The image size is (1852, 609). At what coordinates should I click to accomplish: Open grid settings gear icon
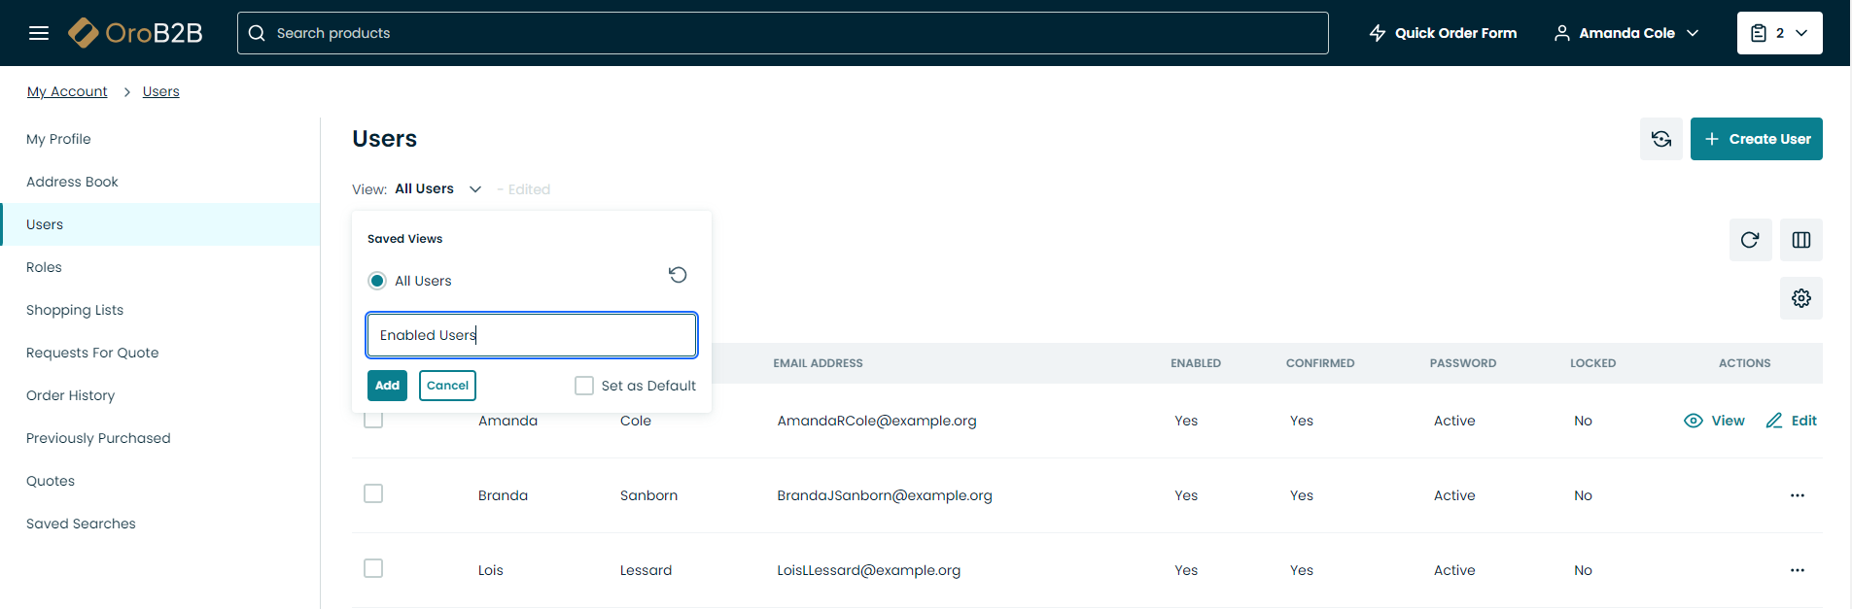pos(1800,298)
